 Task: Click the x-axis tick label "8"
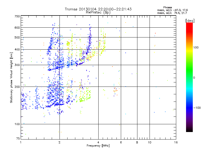click(137, 142)
